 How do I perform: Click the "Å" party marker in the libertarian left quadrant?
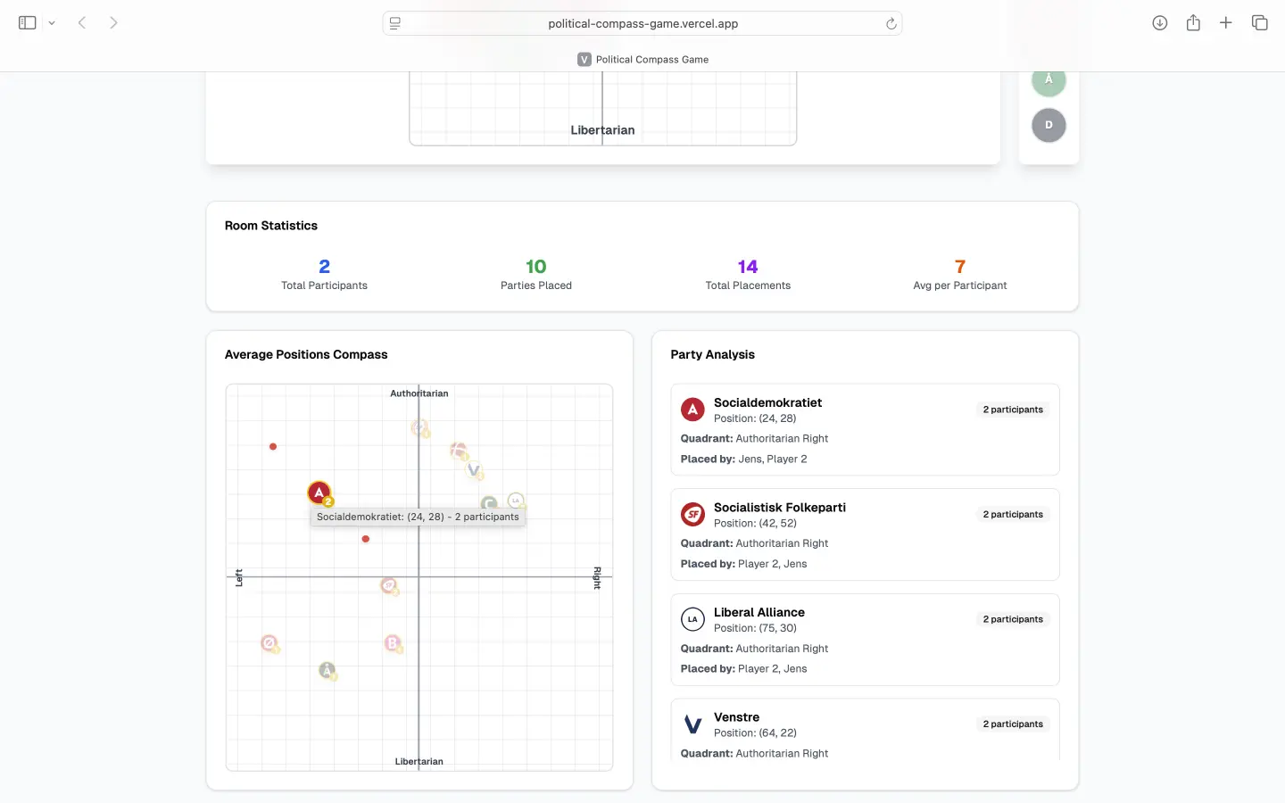327,670
